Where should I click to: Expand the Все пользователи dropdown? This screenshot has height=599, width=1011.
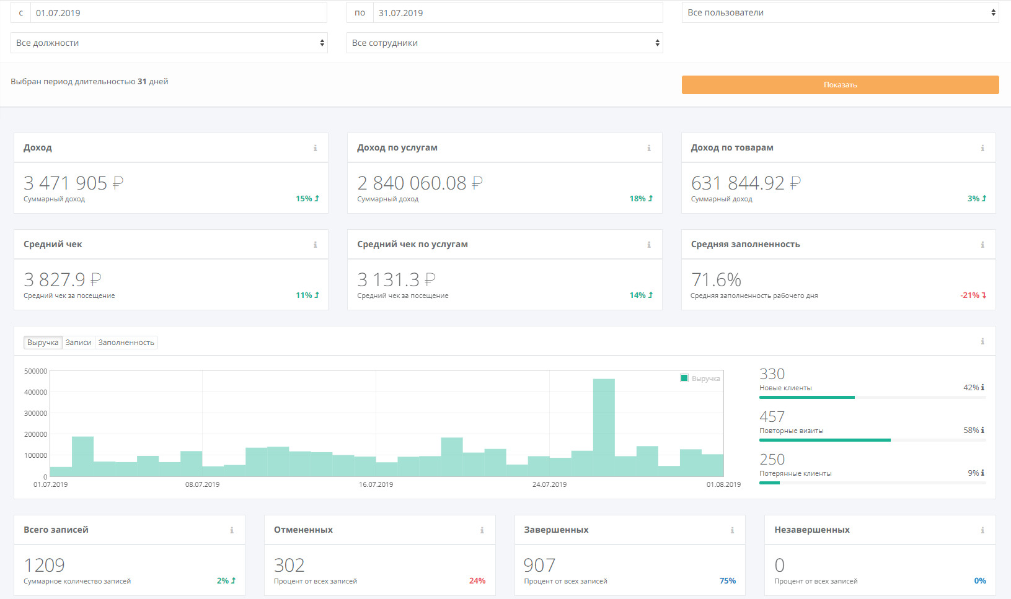(840, 12)
